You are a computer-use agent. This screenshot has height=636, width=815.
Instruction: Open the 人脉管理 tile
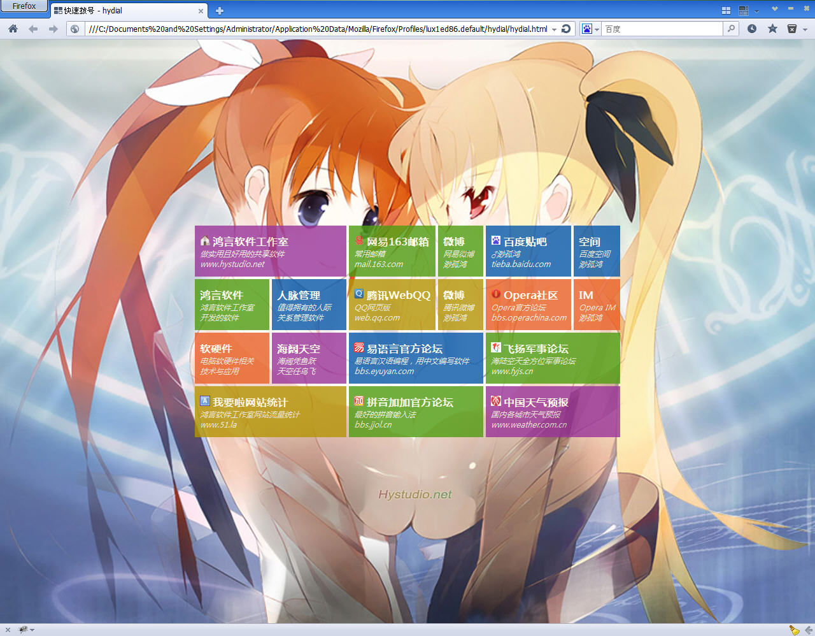point(309,305)
